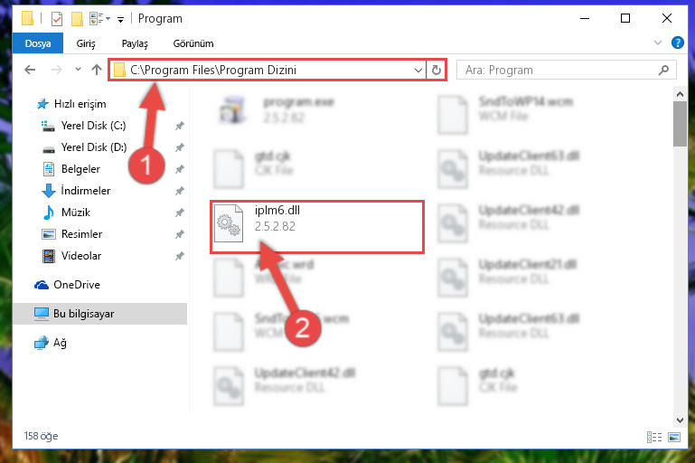This screenshot has height=463, width=695.
Task: Go up one folder level
Action: (x=97, y=70)
